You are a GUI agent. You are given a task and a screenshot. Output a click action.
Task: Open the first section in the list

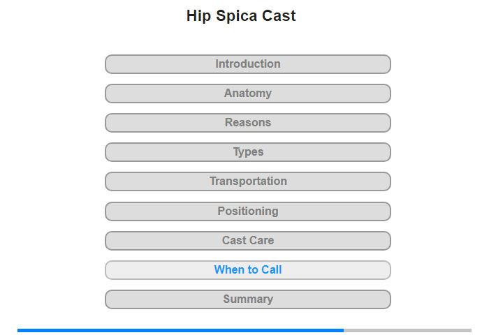click(x=248, y=64)
